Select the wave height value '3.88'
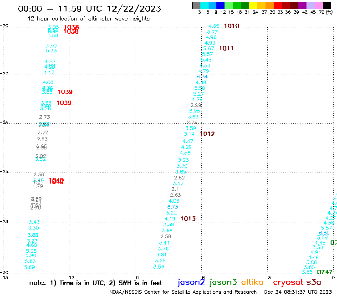This screenshot has width=337, height=296. pos(33,235)
